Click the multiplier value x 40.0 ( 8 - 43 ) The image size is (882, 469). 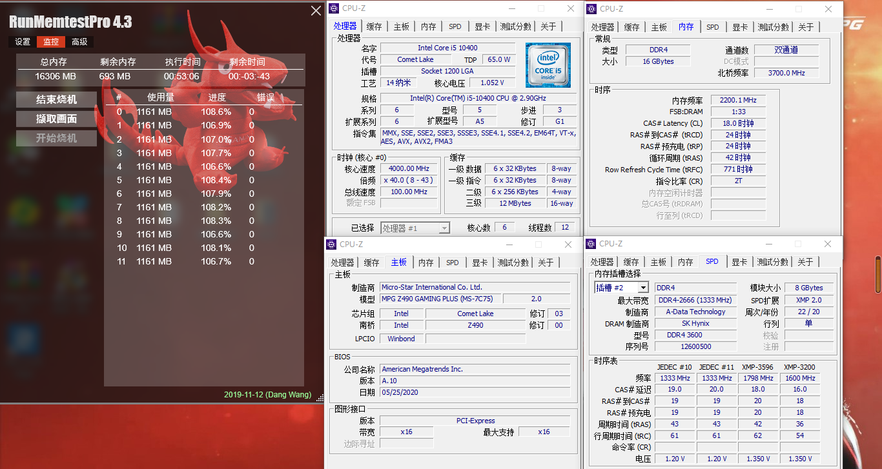tap(410, 180)
